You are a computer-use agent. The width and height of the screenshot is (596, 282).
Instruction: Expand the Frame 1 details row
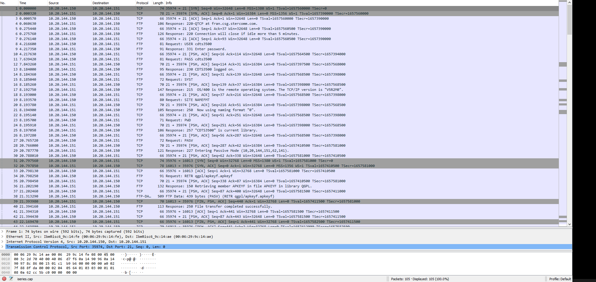point(3,231)
